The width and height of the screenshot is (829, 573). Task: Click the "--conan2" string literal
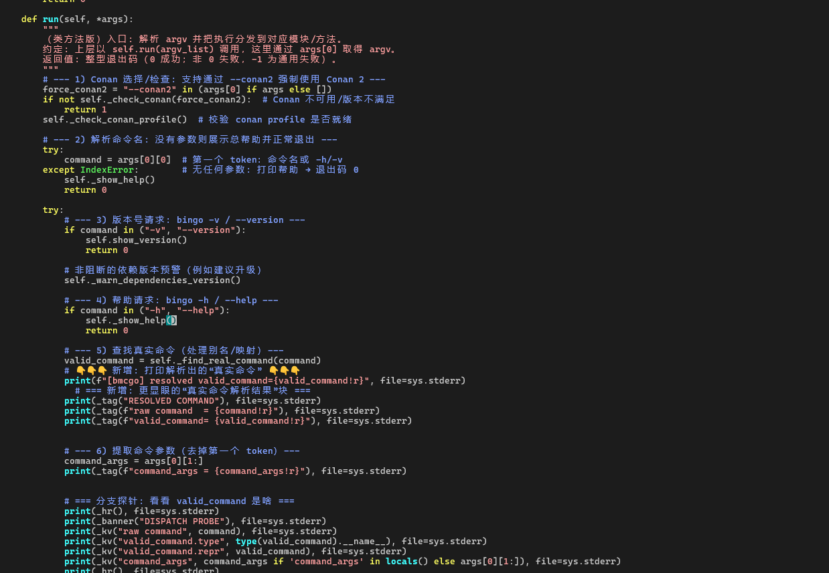(149, 90)
